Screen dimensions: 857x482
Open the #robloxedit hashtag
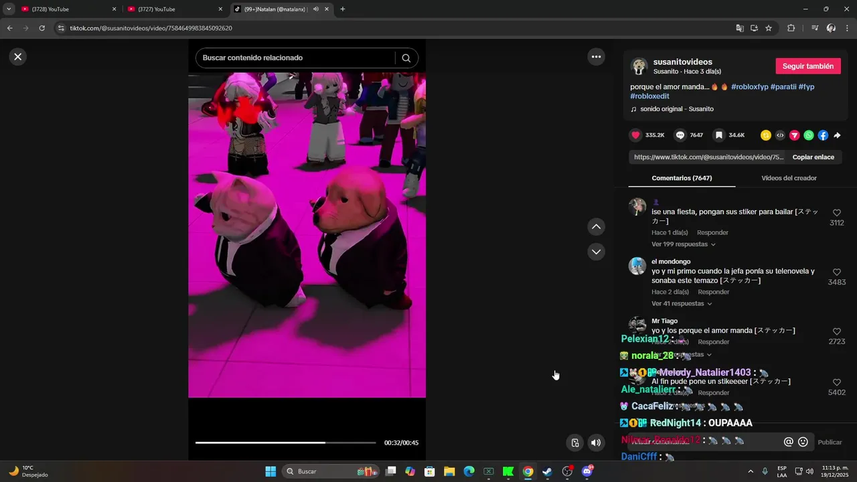(x=649, y=96)
